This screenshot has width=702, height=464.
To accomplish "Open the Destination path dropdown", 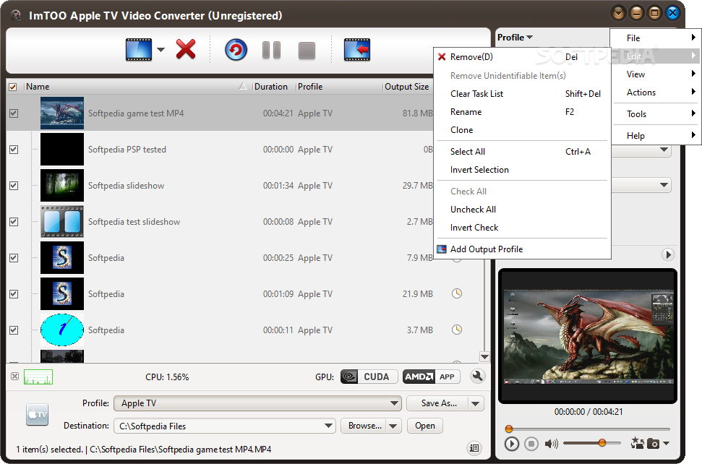I will click(x=329, y=426).
